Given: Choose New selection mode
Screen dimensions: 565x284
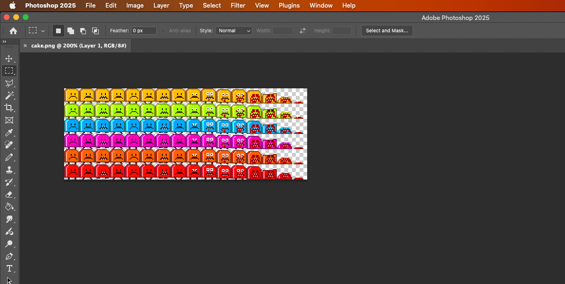Looking at the screenshot, I should coord(58,31).
